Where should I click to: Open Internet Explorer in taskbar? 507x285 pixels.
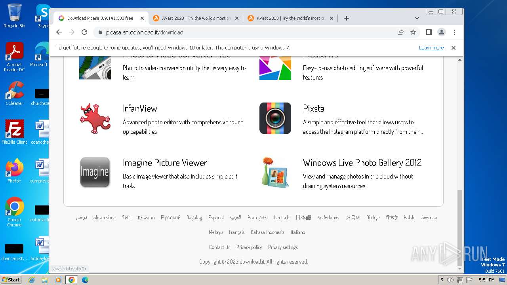32,280
